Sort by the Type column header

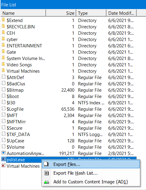tap(91, 13)
